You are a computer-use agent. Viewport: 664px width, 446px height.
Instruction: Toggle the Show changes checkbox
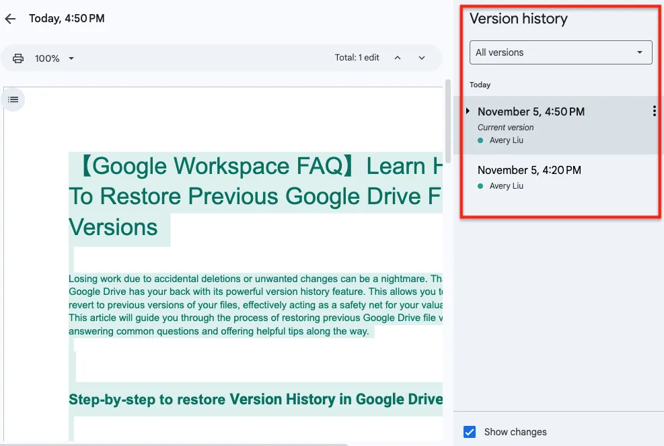pos(470,432)
